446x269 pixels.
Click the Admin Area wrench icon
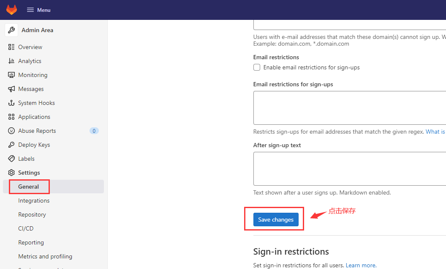[11, 30]
